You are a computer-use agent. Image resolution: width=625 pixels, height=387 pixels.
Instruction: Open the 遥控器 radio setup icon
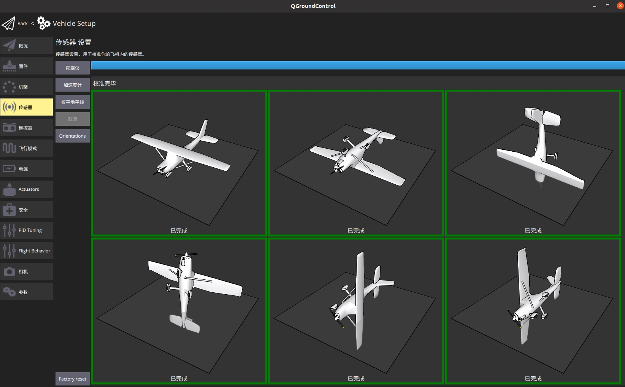coord(9,128)
